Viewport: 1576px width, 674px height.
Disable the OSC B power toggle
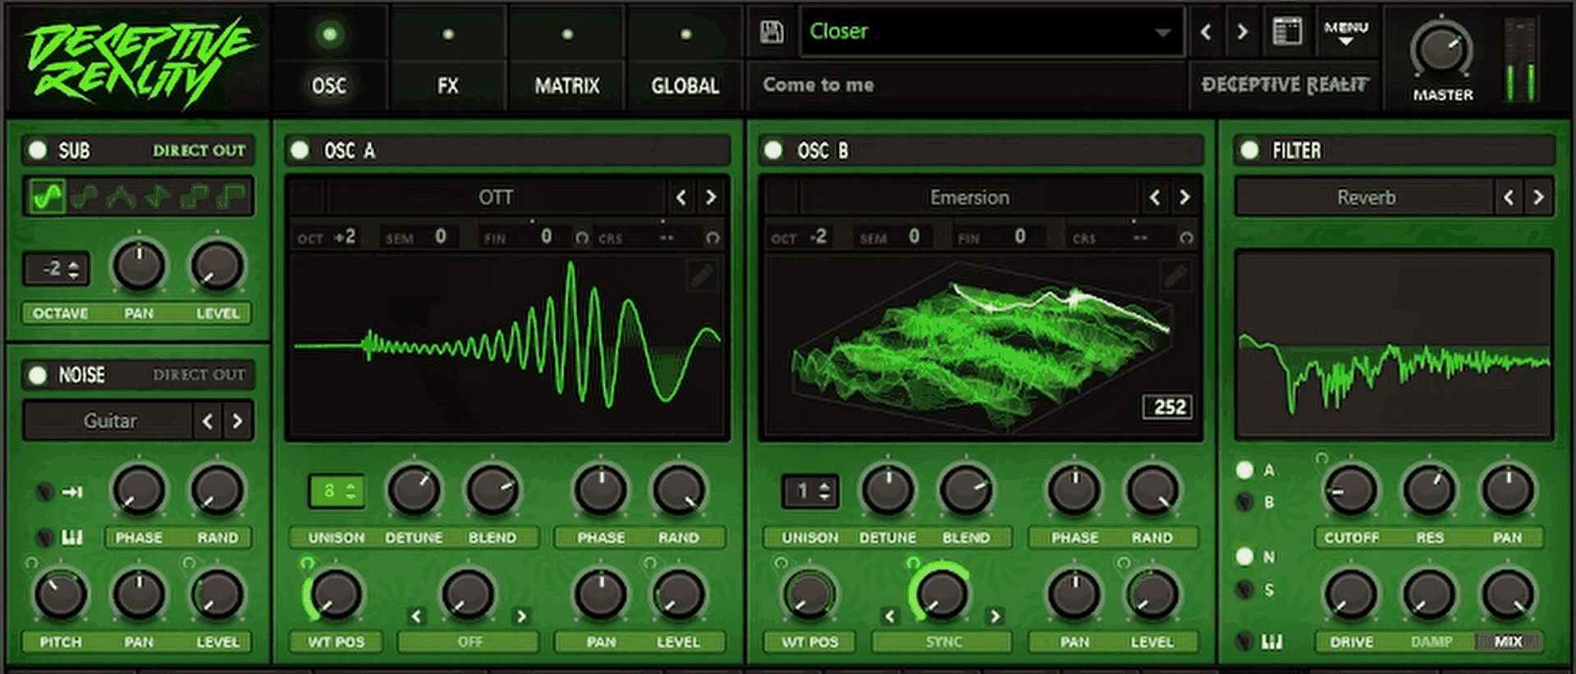(x=773, y=150)
